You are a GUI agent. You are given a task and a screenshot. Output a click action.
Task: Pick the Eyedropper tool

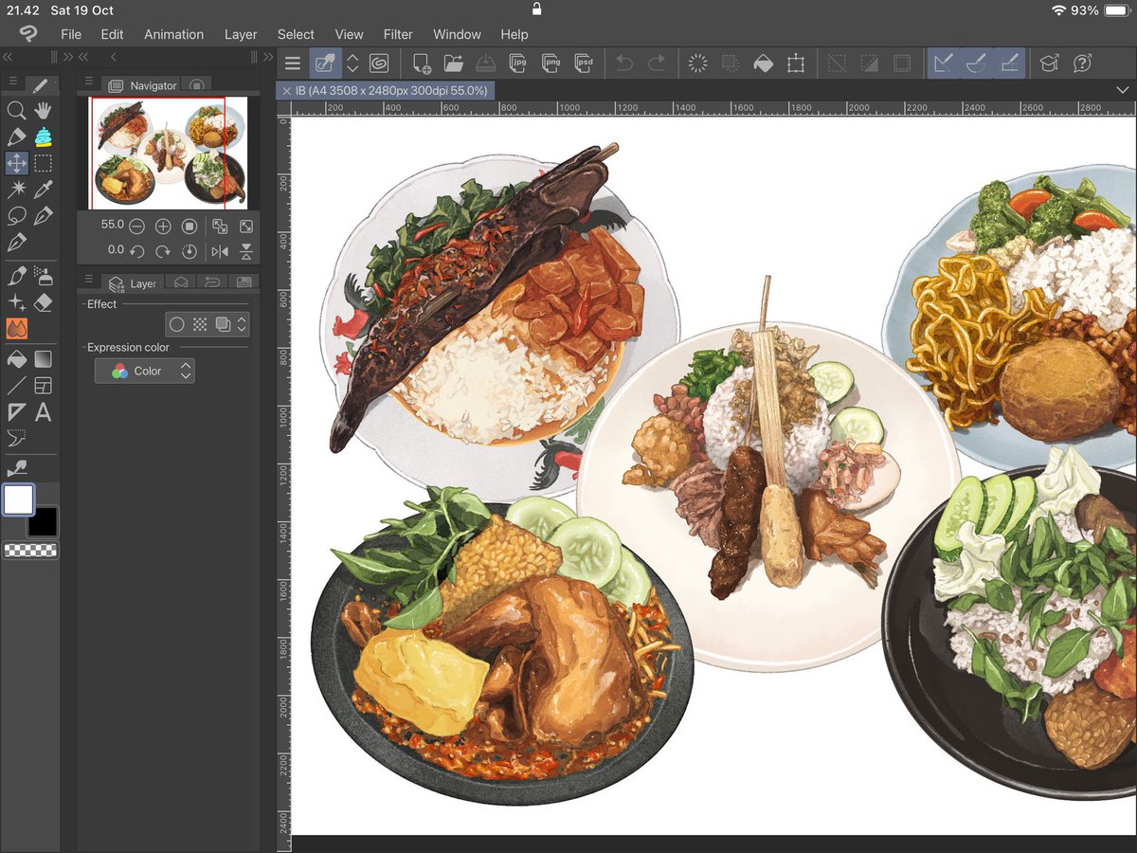pos(43,190)
